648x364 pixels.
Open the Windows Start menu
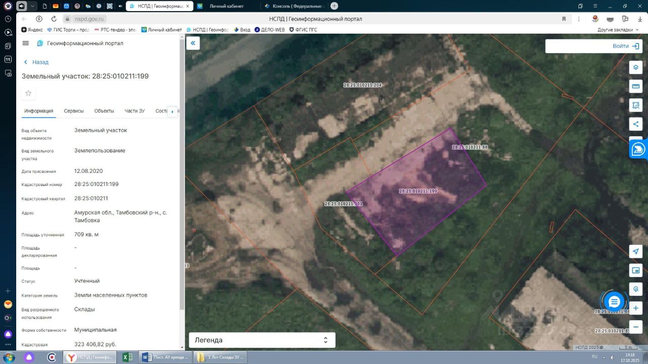9,357
